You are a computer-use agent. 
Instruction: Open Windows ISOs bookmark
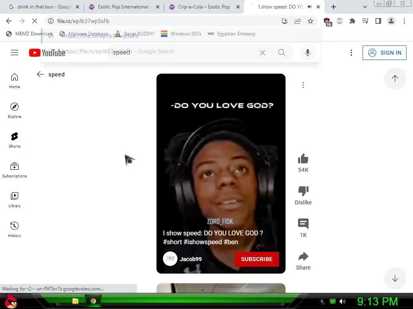(x=181, y=34)
